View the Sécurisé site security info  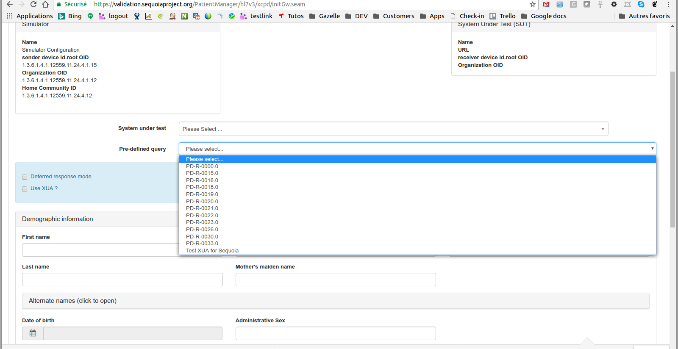point(72,4)
